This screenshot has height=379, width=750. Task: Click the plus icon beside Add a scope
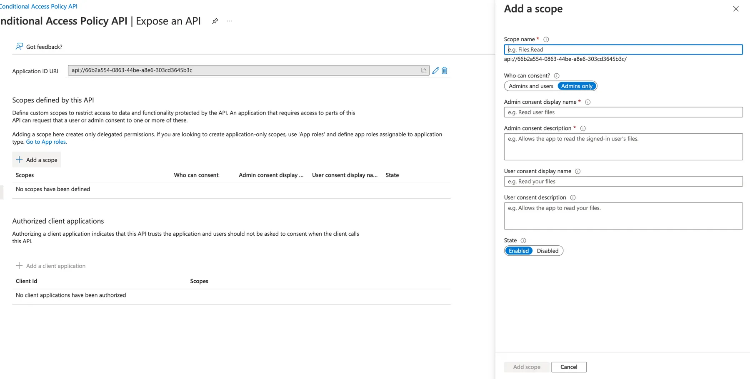tap(19, 160)
